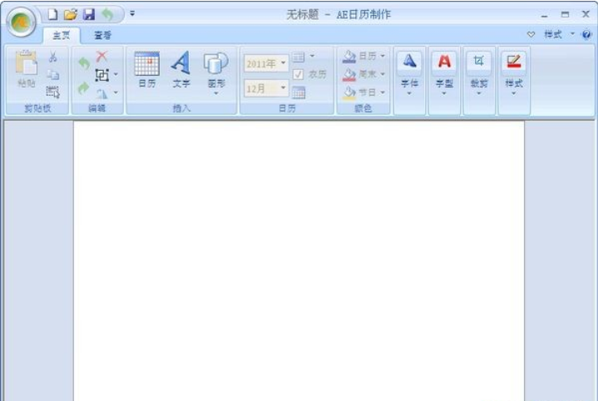598x401 pixels.
Task: Click the New document icon in quick access
Action: click(53, 14)
